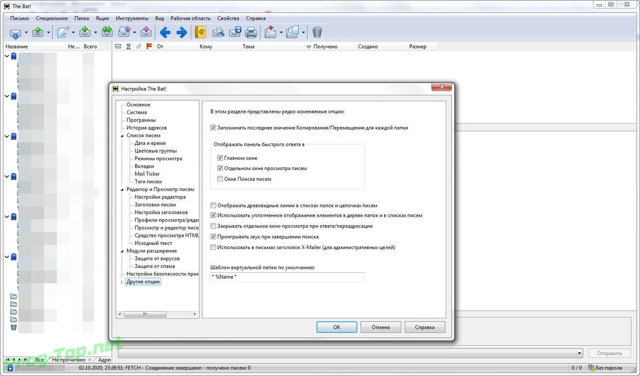640x376 pixels.
Task: Open the Address Book icon
Action: tap(201, 32)
